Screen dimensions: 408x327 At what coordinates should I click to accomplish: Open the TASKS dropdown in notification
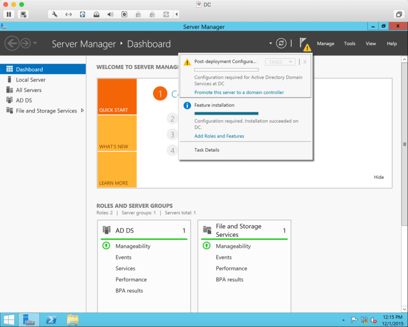tap(280, 62)
